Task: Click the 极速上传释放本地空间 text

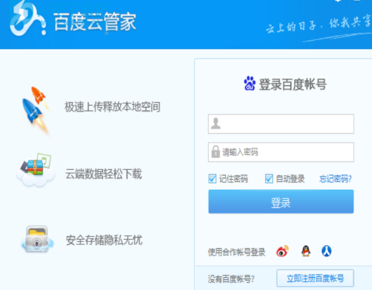Action: point(113,107)
